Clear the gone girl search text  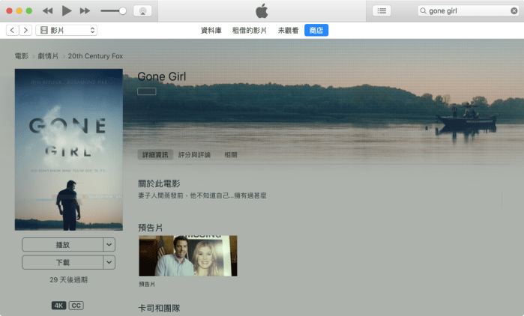point(514,11)
